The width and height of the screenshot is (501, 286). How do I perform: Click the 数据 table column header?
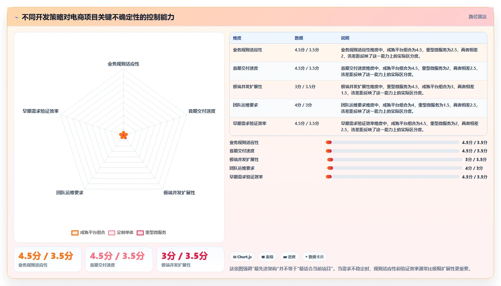click(299, 38)
